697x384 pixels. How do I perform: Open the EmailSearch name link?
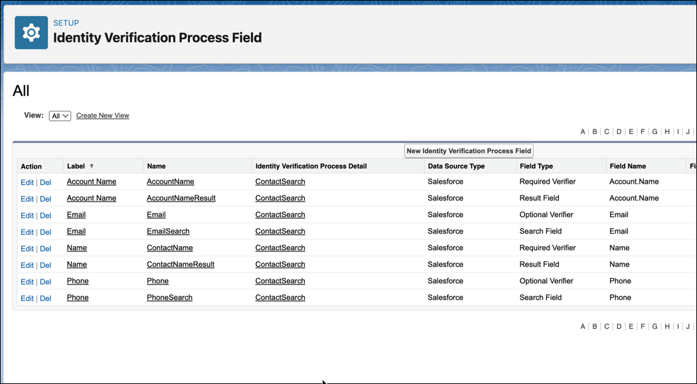pyautogui.click(x=168, y=231)
